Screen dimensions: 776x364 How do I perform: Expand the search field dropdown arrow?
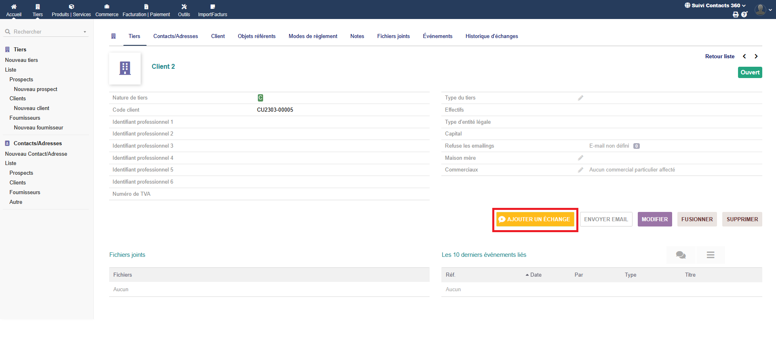coord(85,32)
